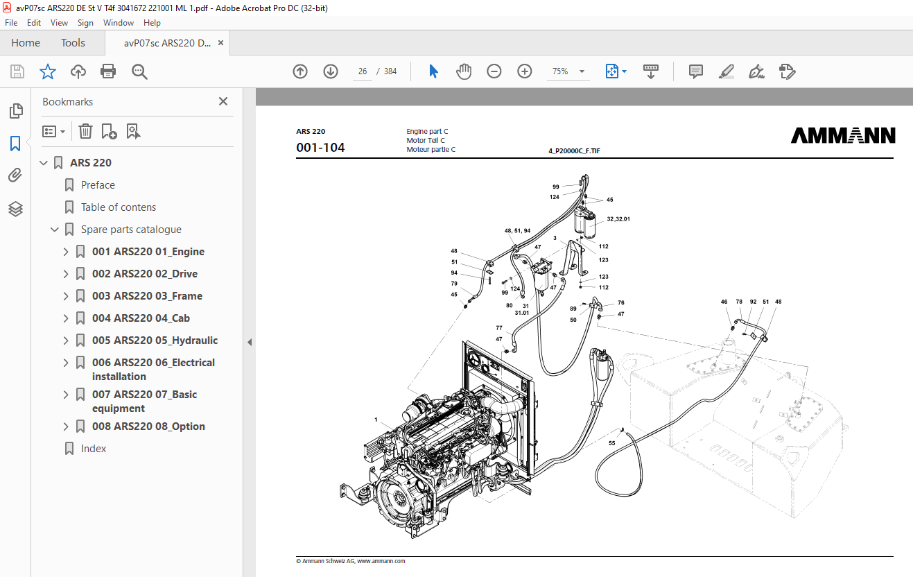Open the Preface bookmark
The image size is (913, 577).
[98, 185]
